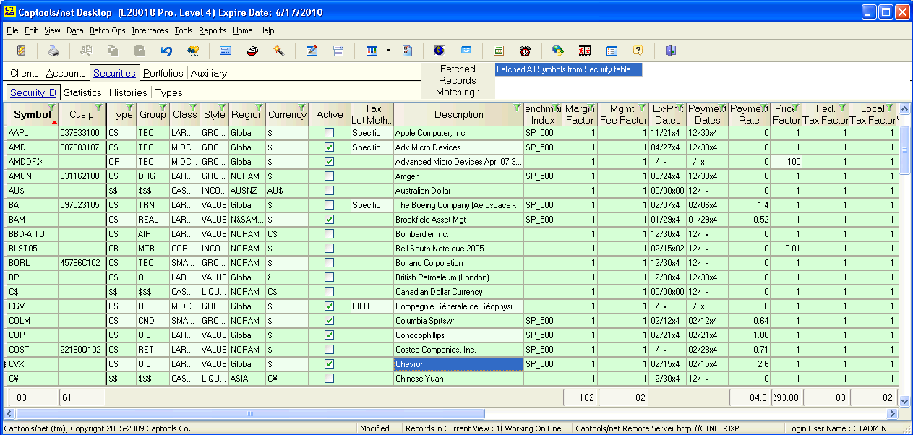Image resolution: width=913 pixels, height=435 pixels.
Task: Switch to the Statistics tab
Action: pos(82,92)
